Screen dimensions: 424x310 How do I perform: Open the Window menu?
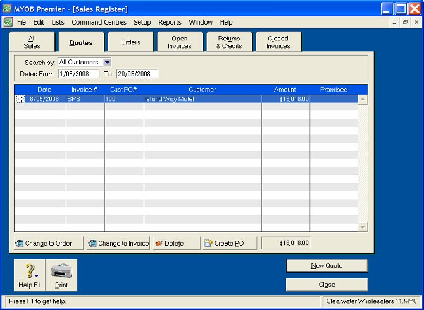pyautogui.click(x=201, y=22)
